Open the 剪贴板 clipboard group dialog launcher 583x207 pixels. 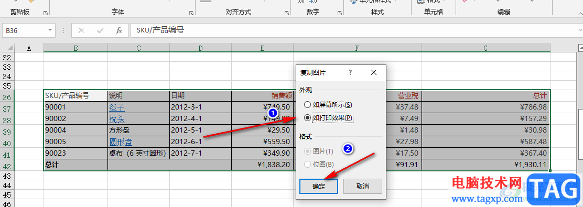(x=46, y=13)
